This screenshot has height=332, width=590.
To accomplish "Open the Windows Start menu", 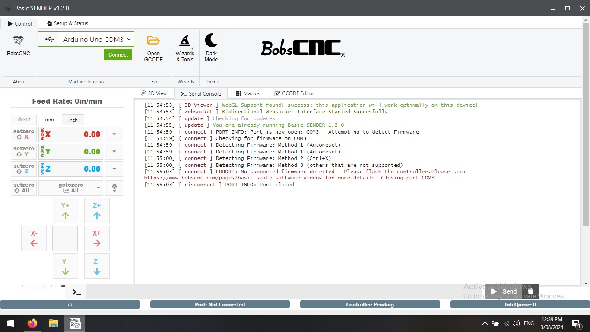I will click(10, 323).
